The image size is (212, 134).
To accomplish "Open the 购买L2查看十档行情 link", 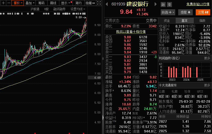I will (x=131, y=32).
